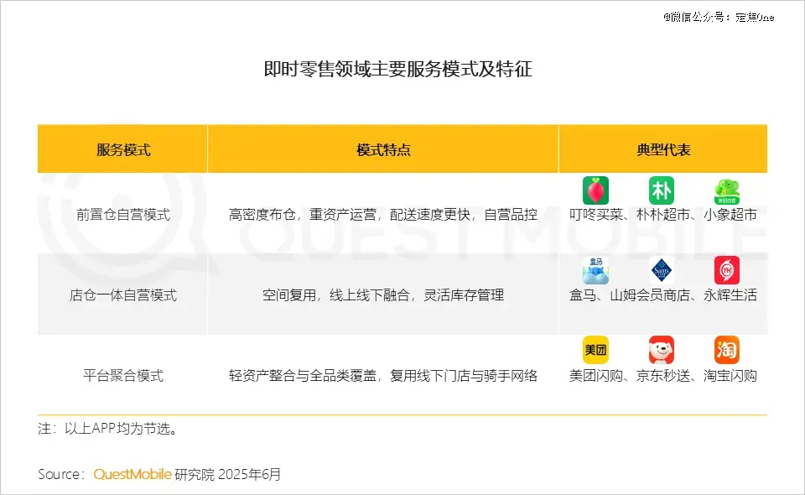
Task: Click the orange 淘宝闪购 icon
Action: coord(727,349)
